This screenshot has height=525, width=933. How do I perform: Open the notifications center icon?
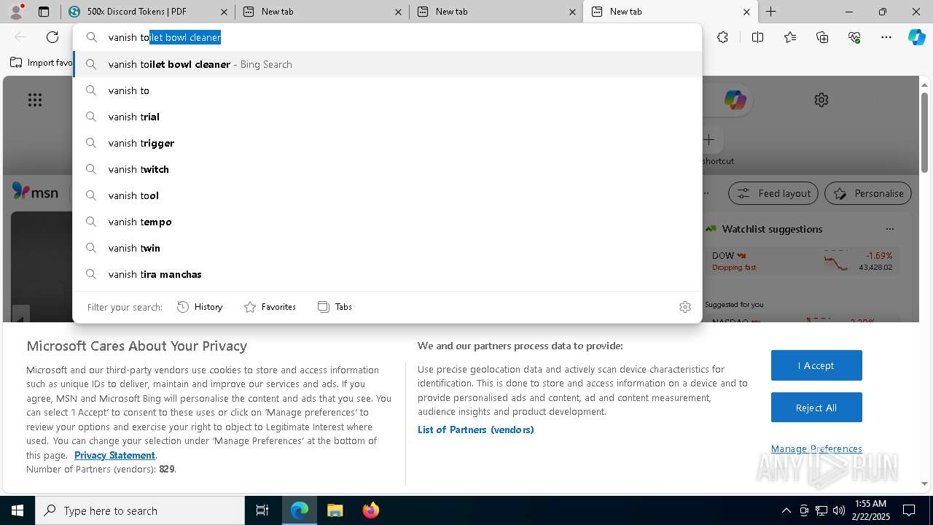pyautogui.click(x=909, y=510)
